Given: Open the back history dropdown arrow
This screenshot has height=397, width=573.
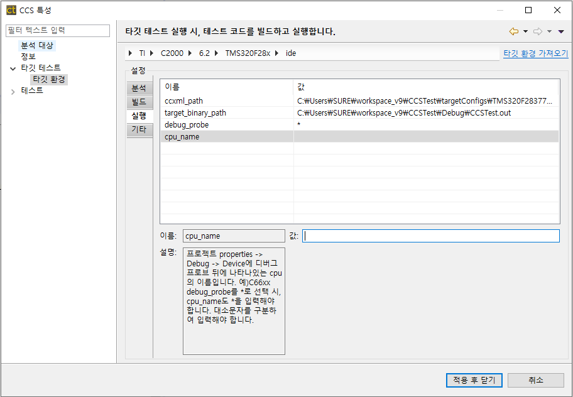Looking at the screenshot, I should 525,31.
